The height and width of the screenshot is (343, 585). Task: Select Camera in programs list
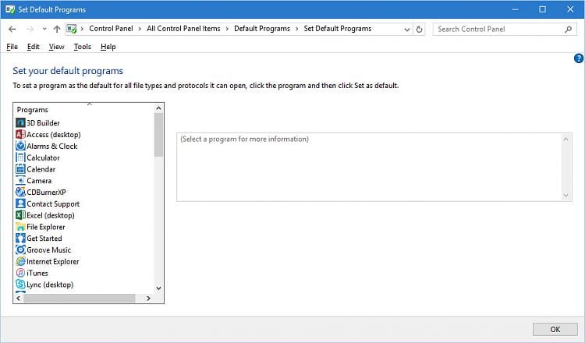click(x=39, y=181)
